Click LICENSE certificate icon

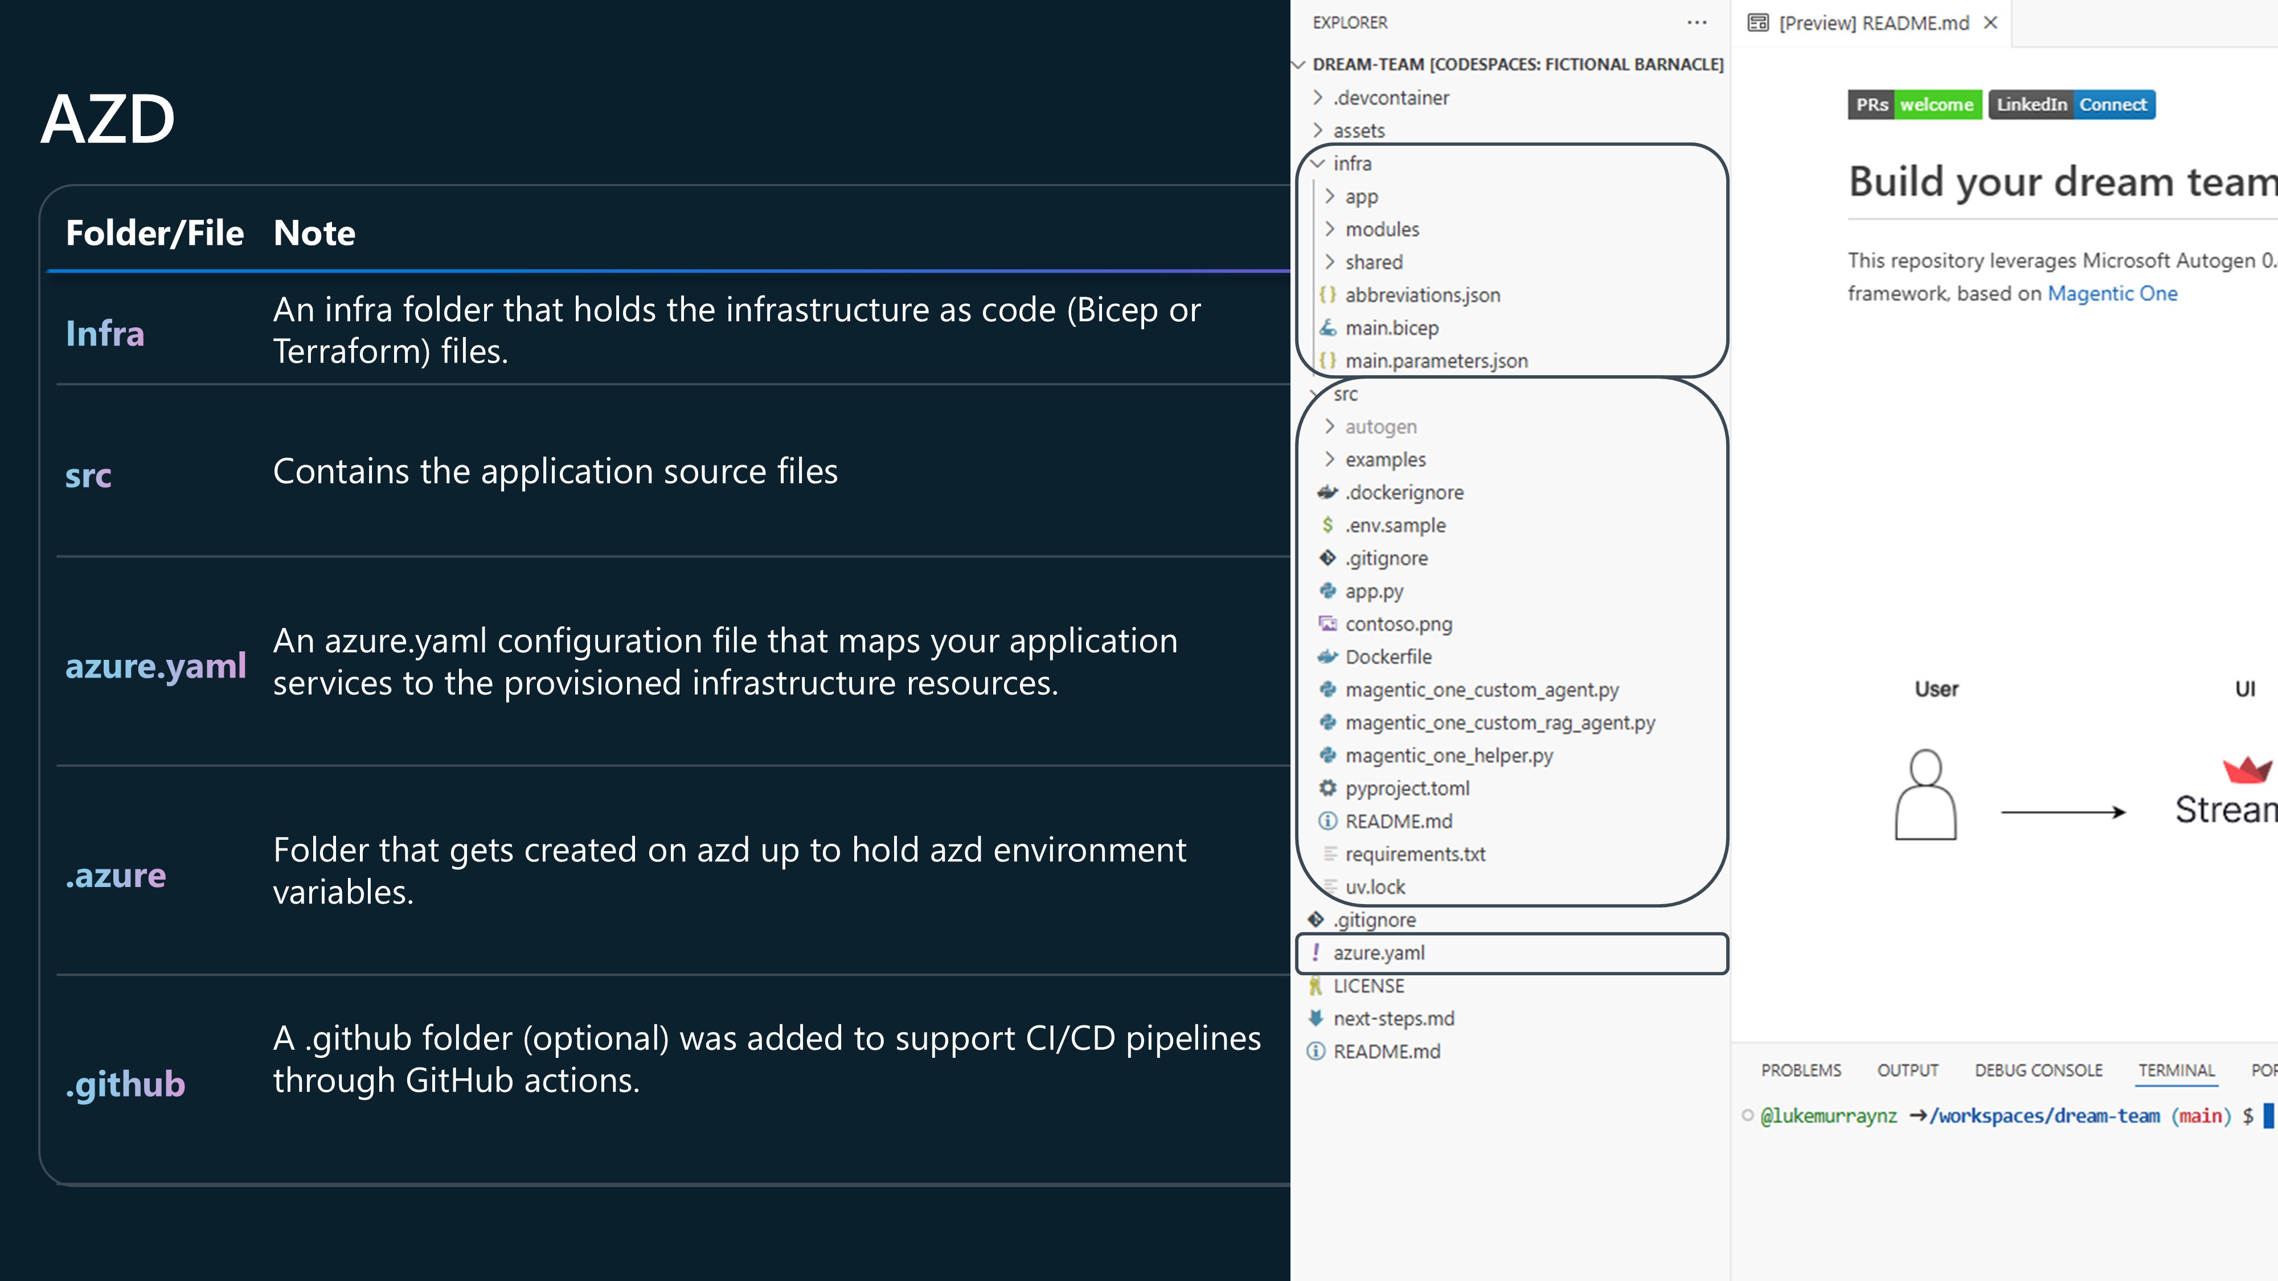[1316, 986]
